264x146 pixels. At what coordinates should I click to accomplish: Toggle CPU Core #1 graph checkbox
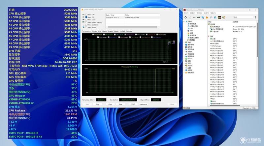point(115,35)
